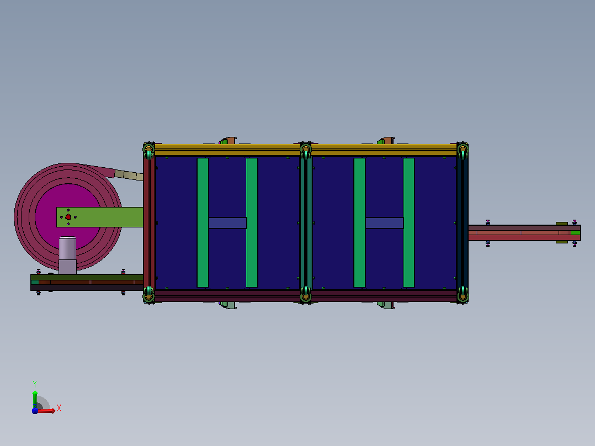Select the bottom-right corner caster wheel
Screen dimensions: 595x446
point(463,295)
